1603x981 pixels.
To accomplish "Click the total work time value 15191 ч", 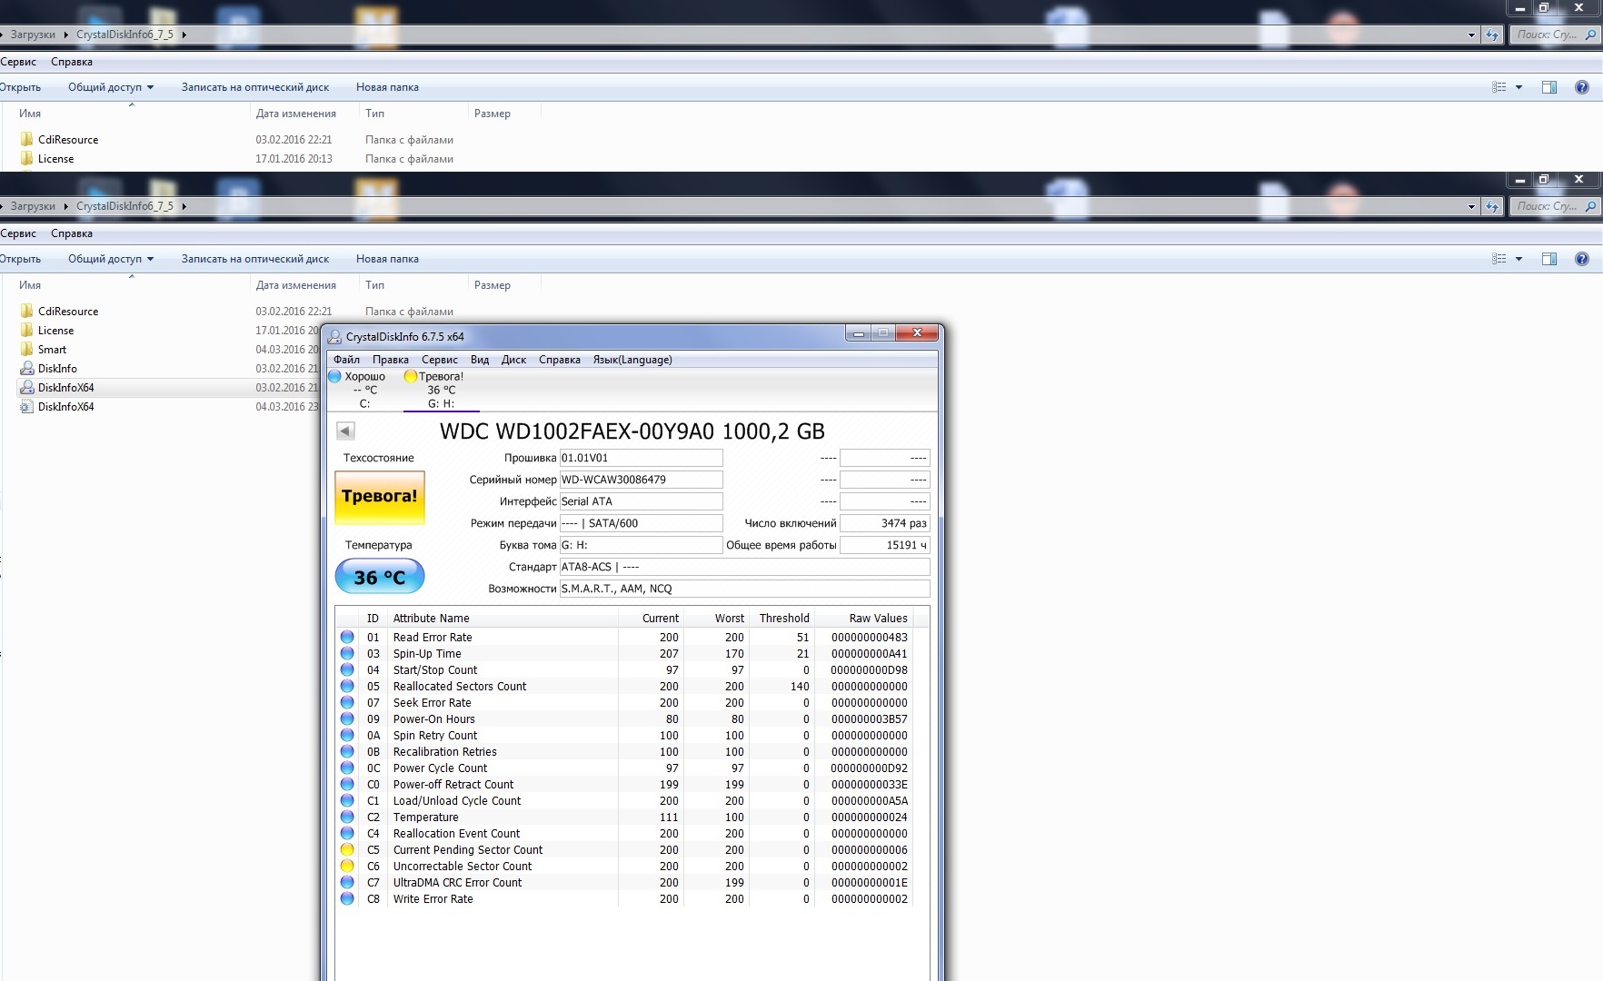I will point(885,545).
